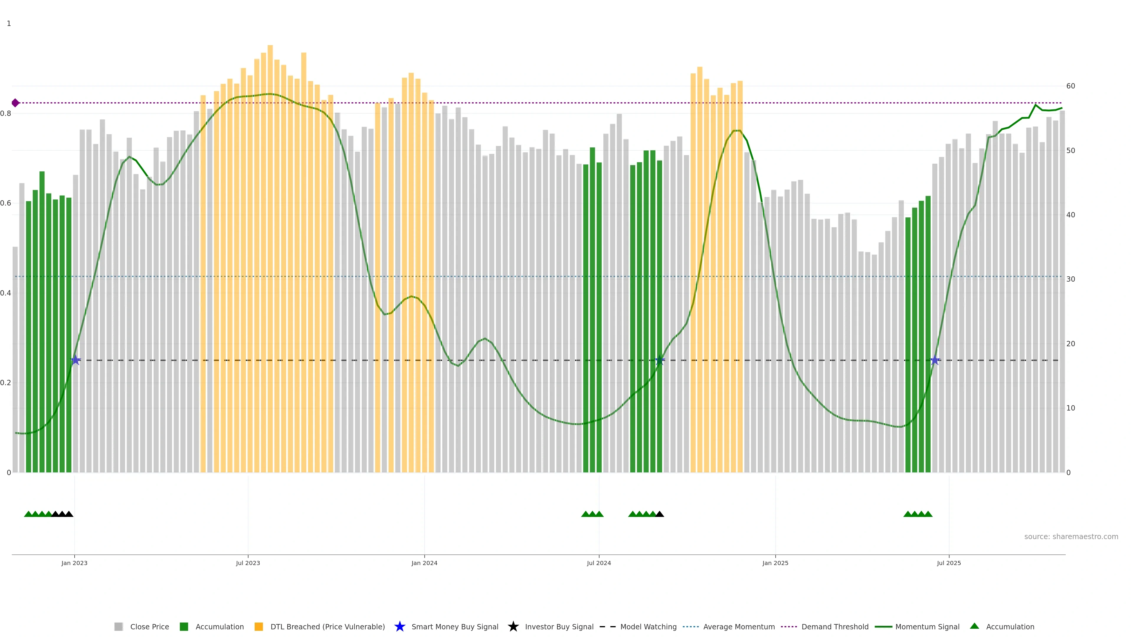Click the Jul 2023 axis tick label
Viewport: 1133px width, 637px height.
click(248, 563)
